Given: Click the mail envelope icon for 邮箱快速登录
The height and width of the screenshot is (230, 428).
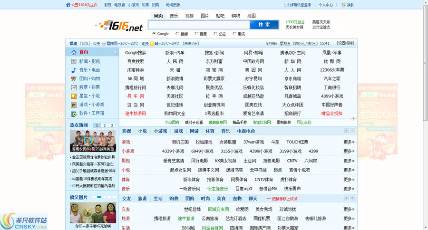Looking at the screenshot, I should point(286,5).
